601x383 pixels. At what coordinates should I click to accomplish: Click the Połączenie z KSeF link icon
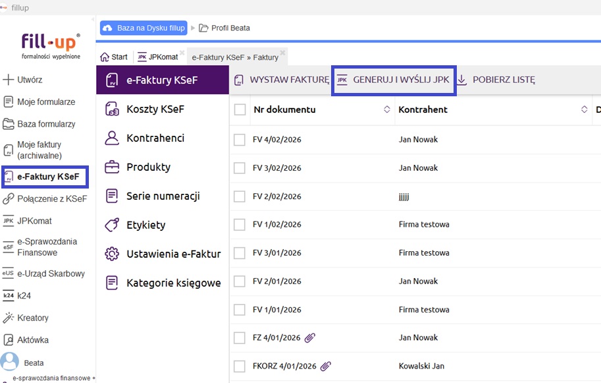[9, 199]
